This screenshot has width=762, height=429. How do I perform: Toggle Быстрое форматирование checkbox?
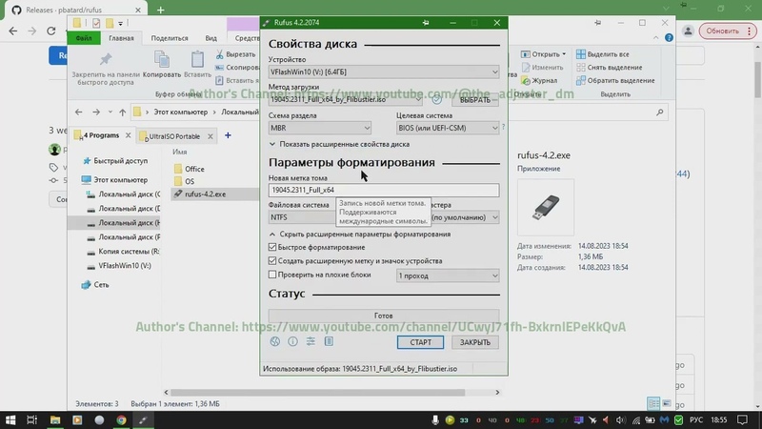click(x=273, y=247)
